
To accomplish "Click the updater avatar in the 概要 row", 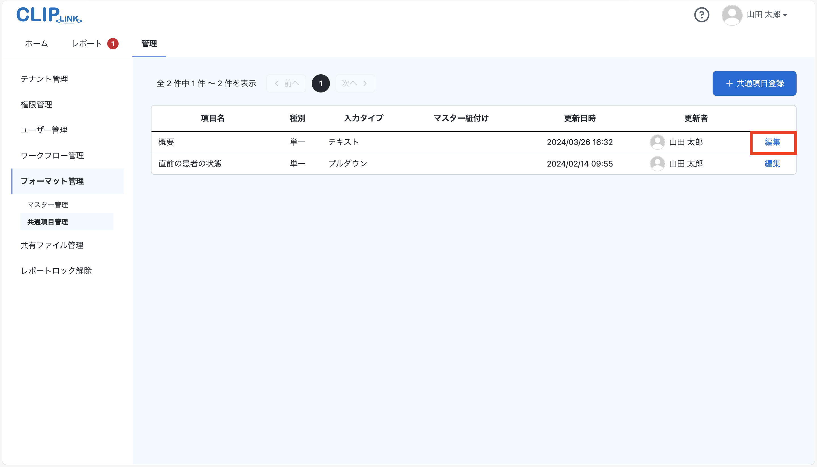I will click(x=658, y=142).
